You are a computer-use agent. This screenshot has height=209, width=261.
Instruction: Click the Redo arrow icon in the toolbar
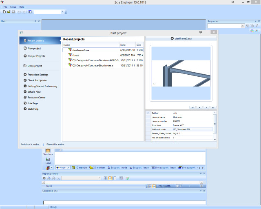coord(24,12)
